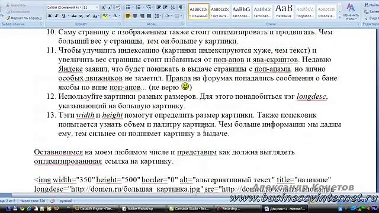The image size is (379, 213).
Task: Open the bullets library dropdown arrow
Action: click(x=133, y=8)
